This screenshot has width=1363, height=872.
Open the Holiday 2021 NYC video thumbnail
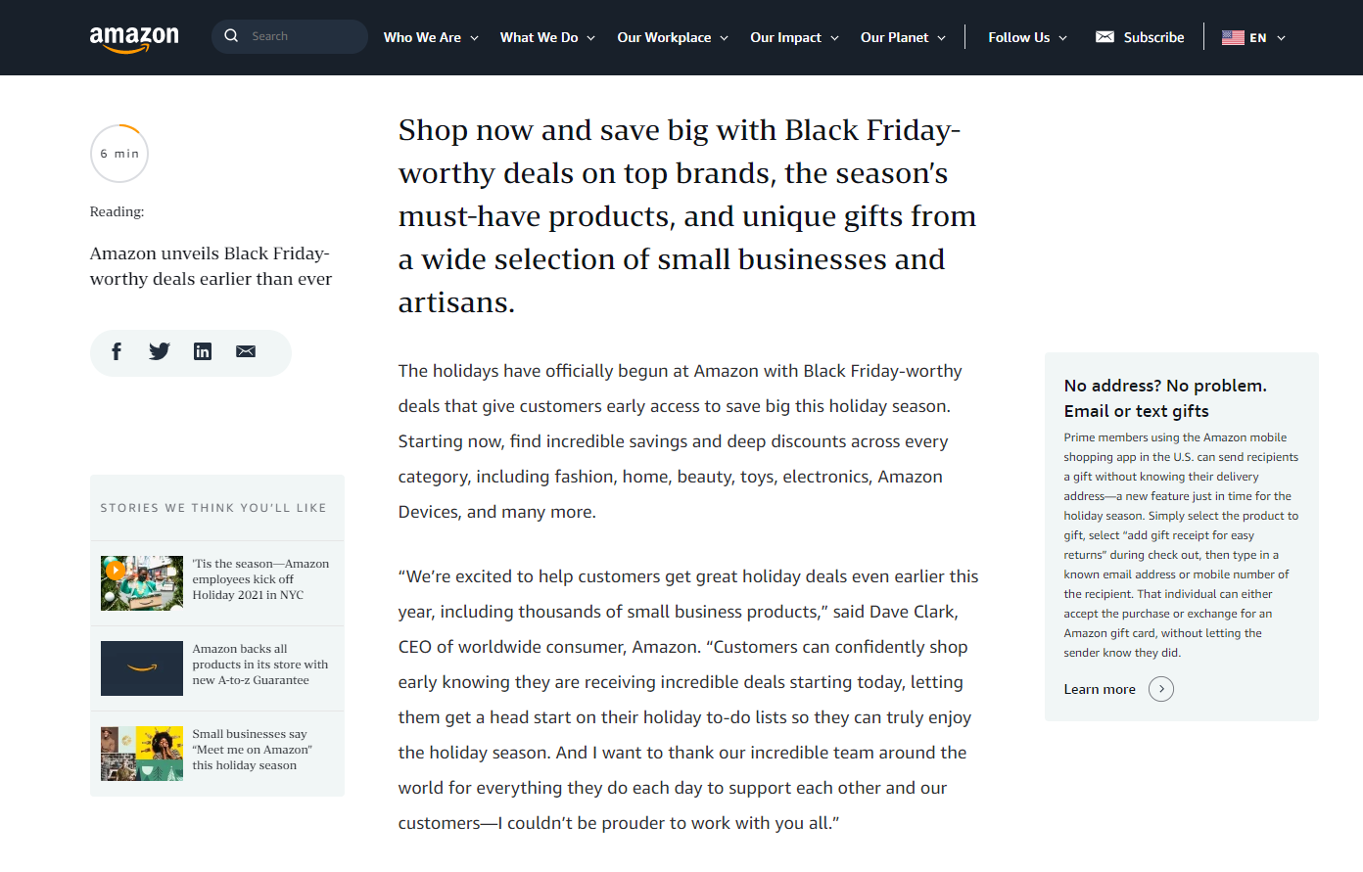[142, 583]
